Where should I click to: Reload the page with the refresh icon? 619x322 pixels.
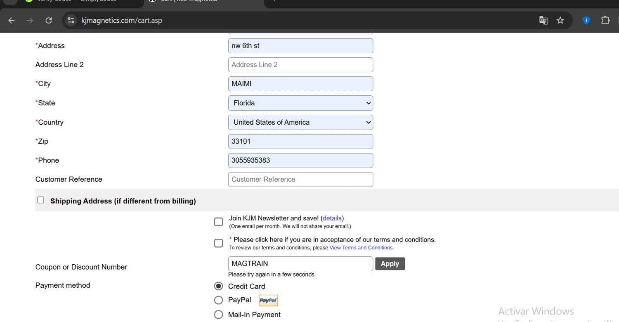coord(49,20)
